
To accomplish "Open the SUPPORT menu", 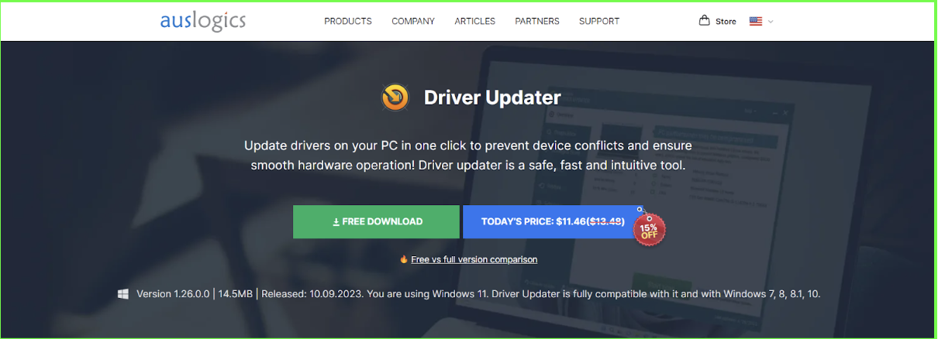I will pos(599,21).
